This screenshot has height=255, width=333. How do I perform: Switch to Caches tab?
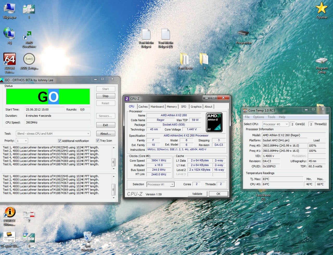pos(143,107)
